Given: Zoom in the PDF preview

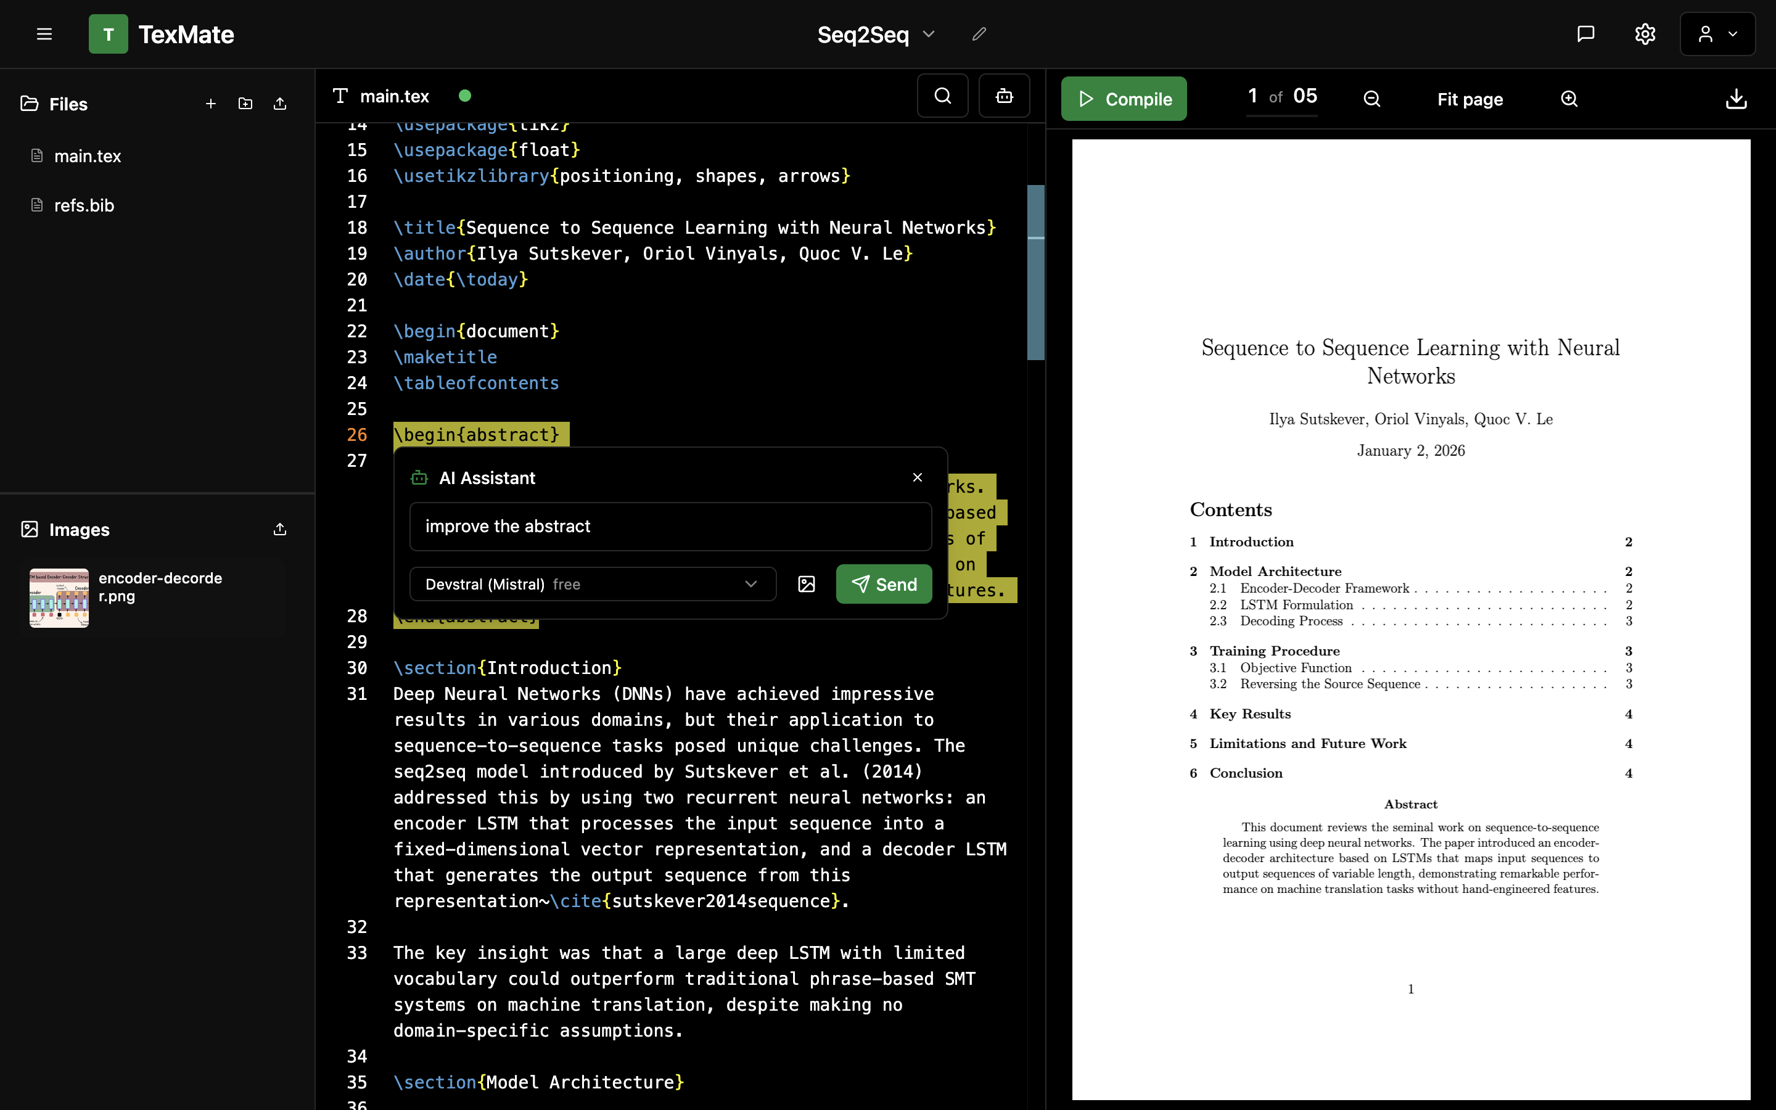Looking at the screenshot, I should click(1570, 99).
